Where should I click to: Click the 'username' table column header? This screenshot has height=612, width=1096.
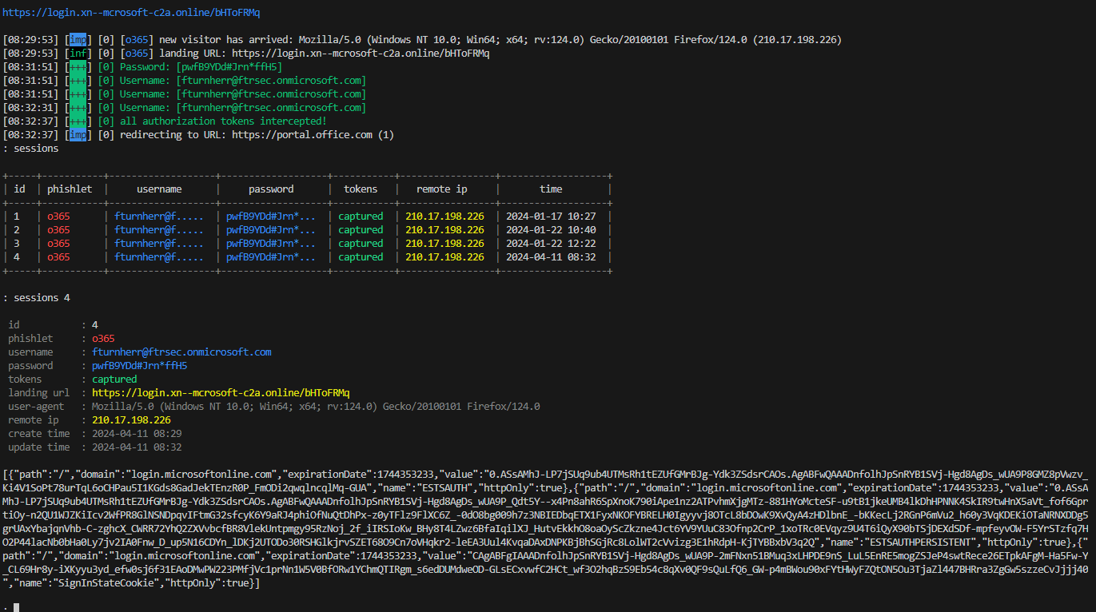[x=159, y=189]
